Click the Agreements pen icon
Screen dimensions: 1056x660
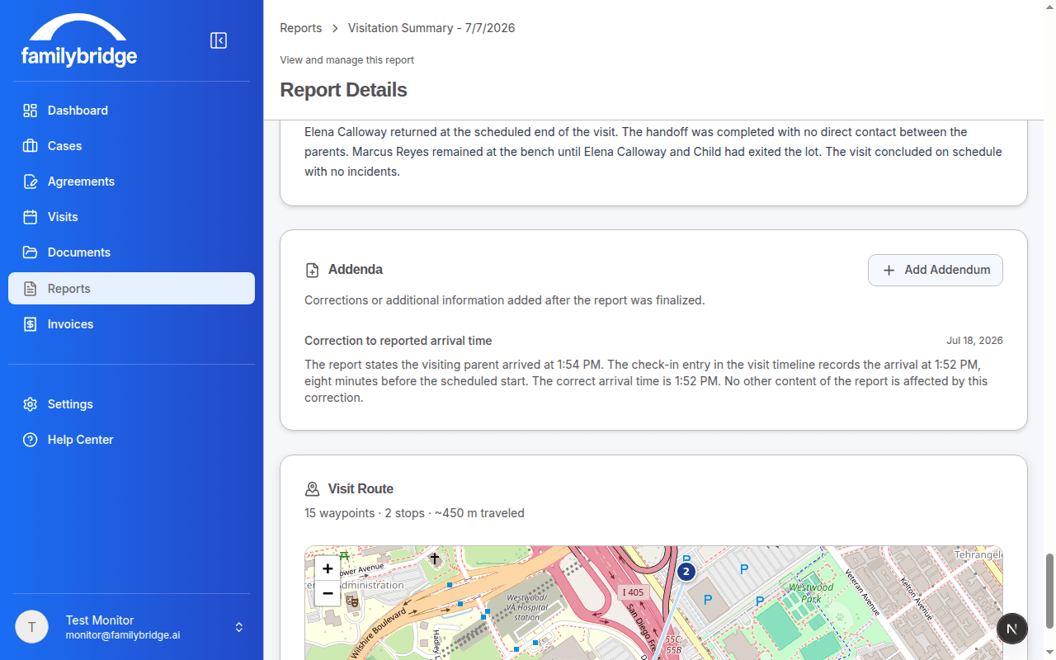point(31,181)
